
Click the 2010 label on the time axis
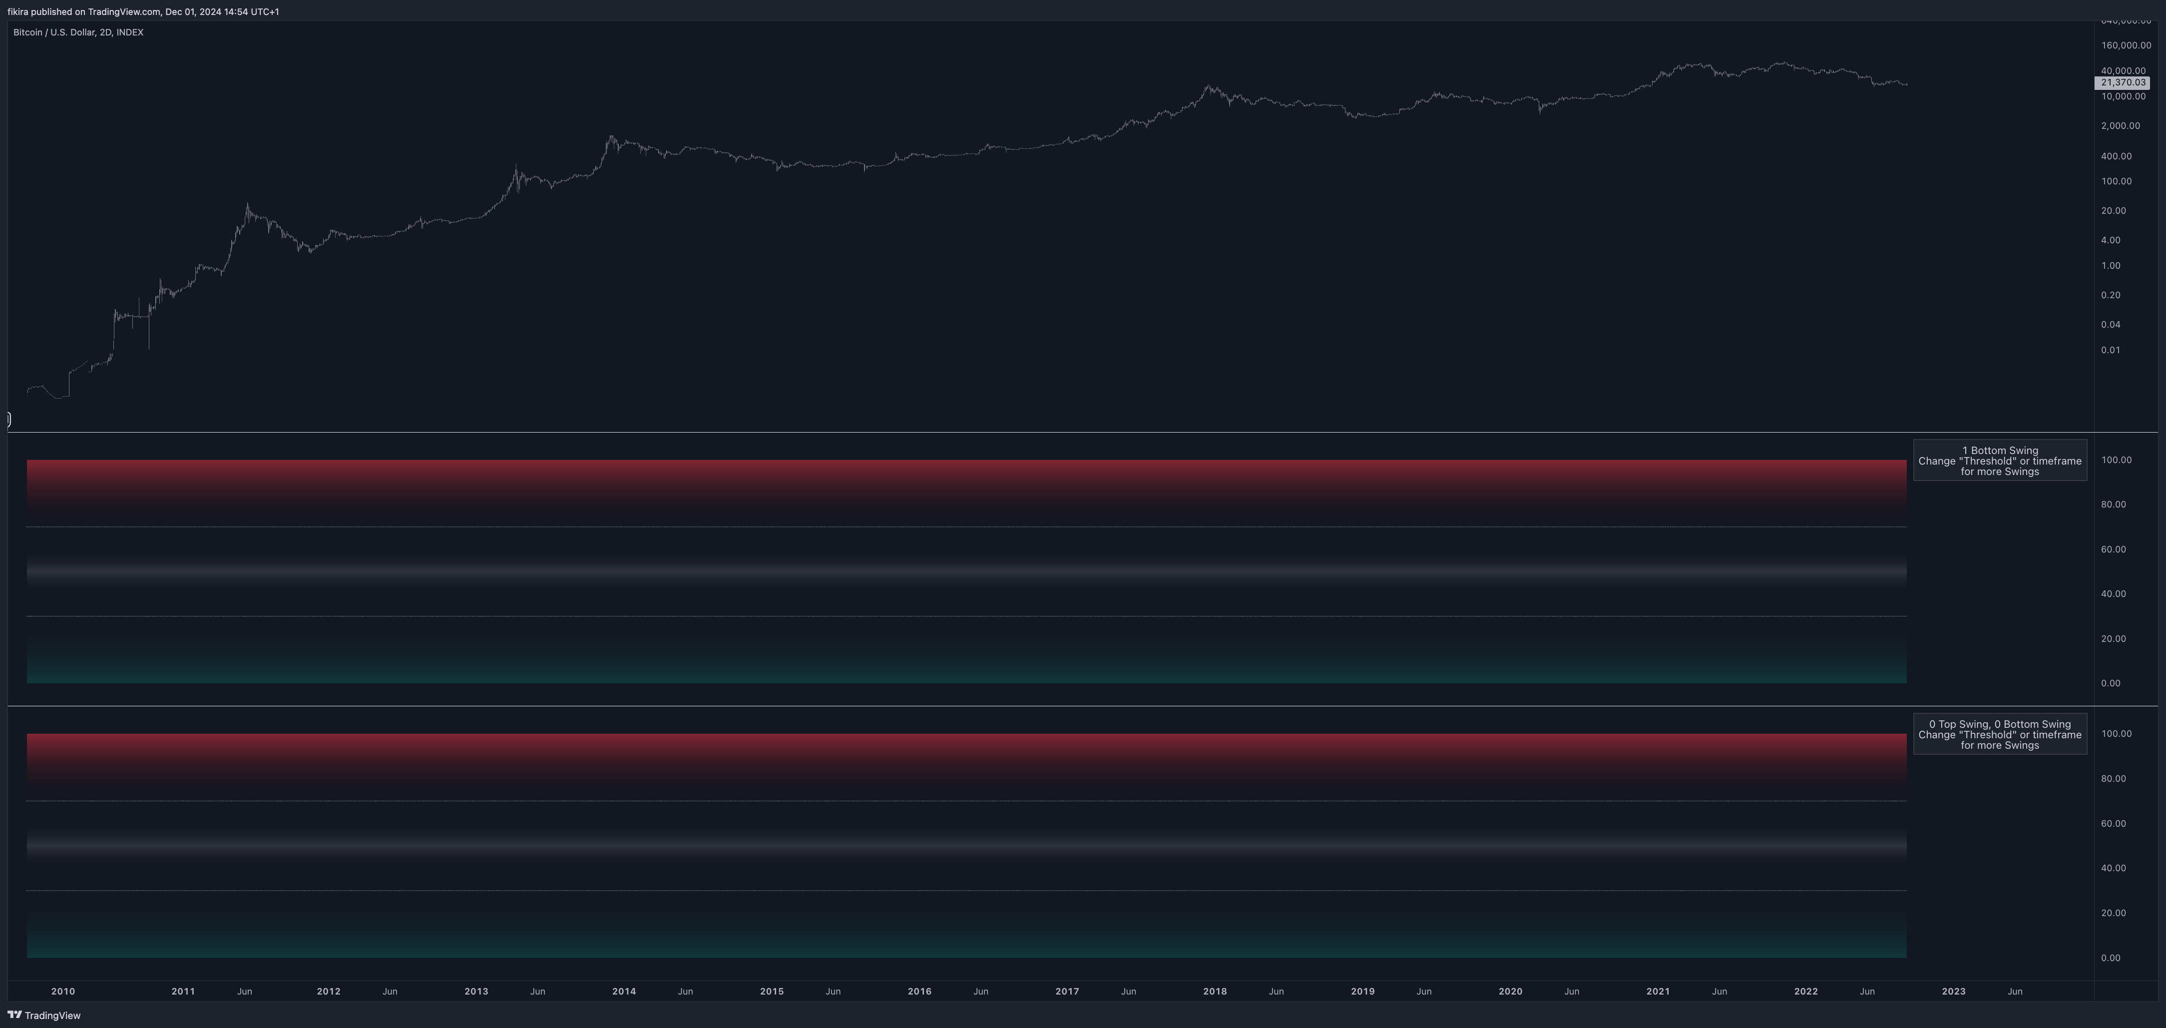63,992
